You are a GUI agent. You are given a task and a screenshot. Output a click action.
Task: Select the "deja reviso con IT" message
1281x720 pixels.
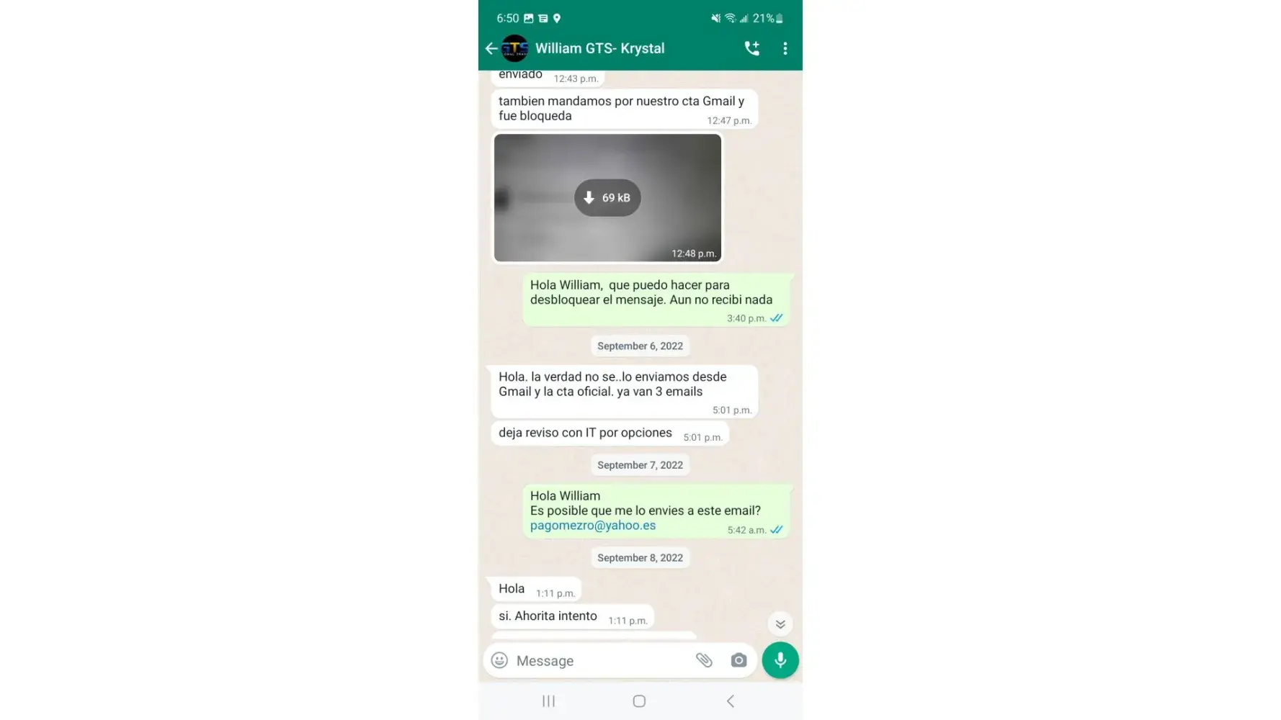pos(610,433)
